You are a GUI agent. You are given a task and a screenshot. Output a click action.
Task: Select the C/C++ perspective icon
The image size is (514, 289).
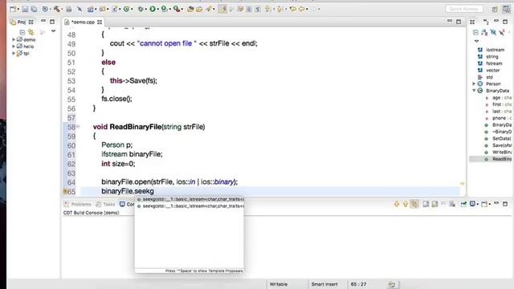click(x=507, y=9)
